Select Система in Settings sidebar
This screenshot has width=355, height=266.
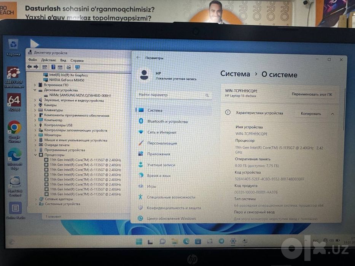pyautogui.click(x=174, y=110)
